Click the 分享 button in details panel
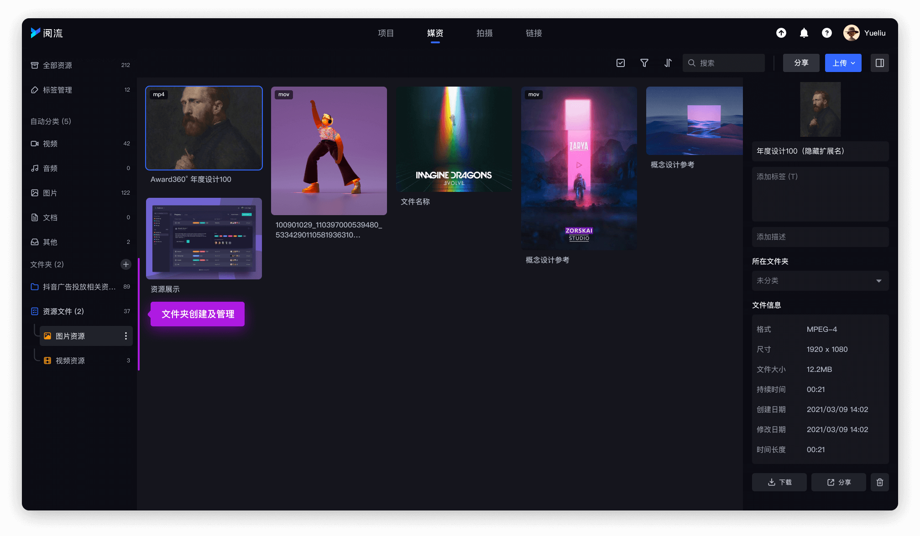920x536 pixels. [x=839, y=482]
